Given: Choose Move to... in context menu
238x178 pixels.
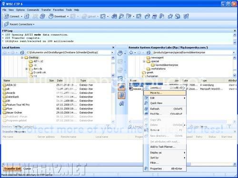Looking at the screenshot, I should tap(165, 93).
